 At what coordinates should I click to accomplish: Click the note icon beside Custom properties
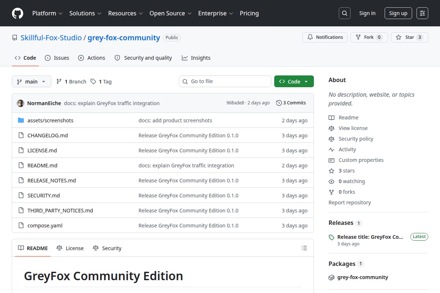click(x=331, y=160)
